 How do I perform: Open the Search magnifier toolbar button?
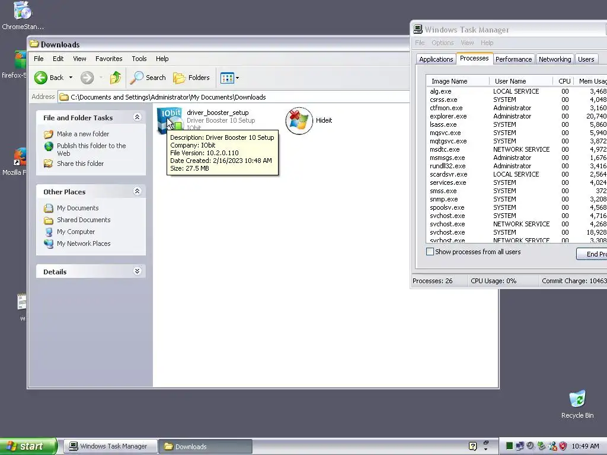(148, 78)
